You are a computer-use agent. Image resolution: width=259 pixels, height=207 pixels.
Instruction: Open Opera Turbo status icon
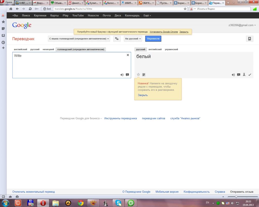click(17, 197)
